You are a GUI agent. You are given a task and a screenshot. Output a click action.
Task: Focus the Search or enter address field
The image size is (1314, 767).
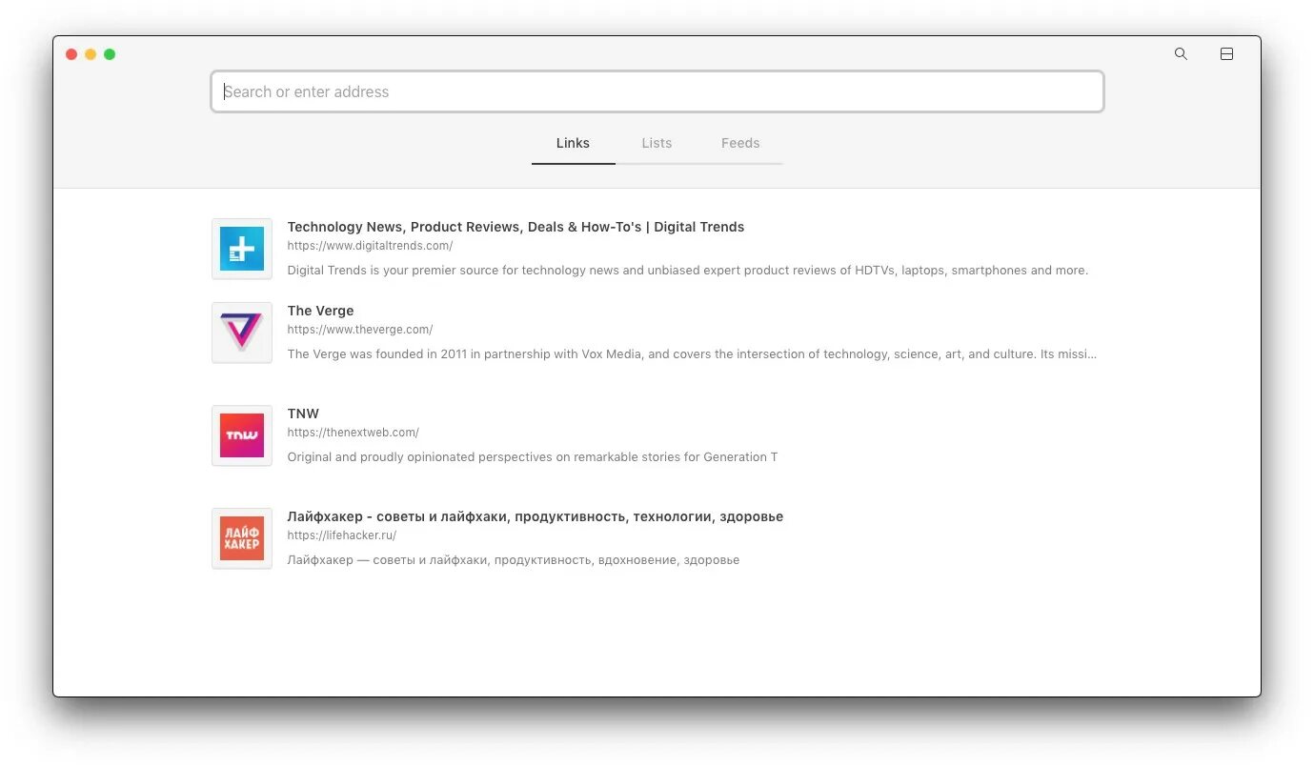[657, 91]
